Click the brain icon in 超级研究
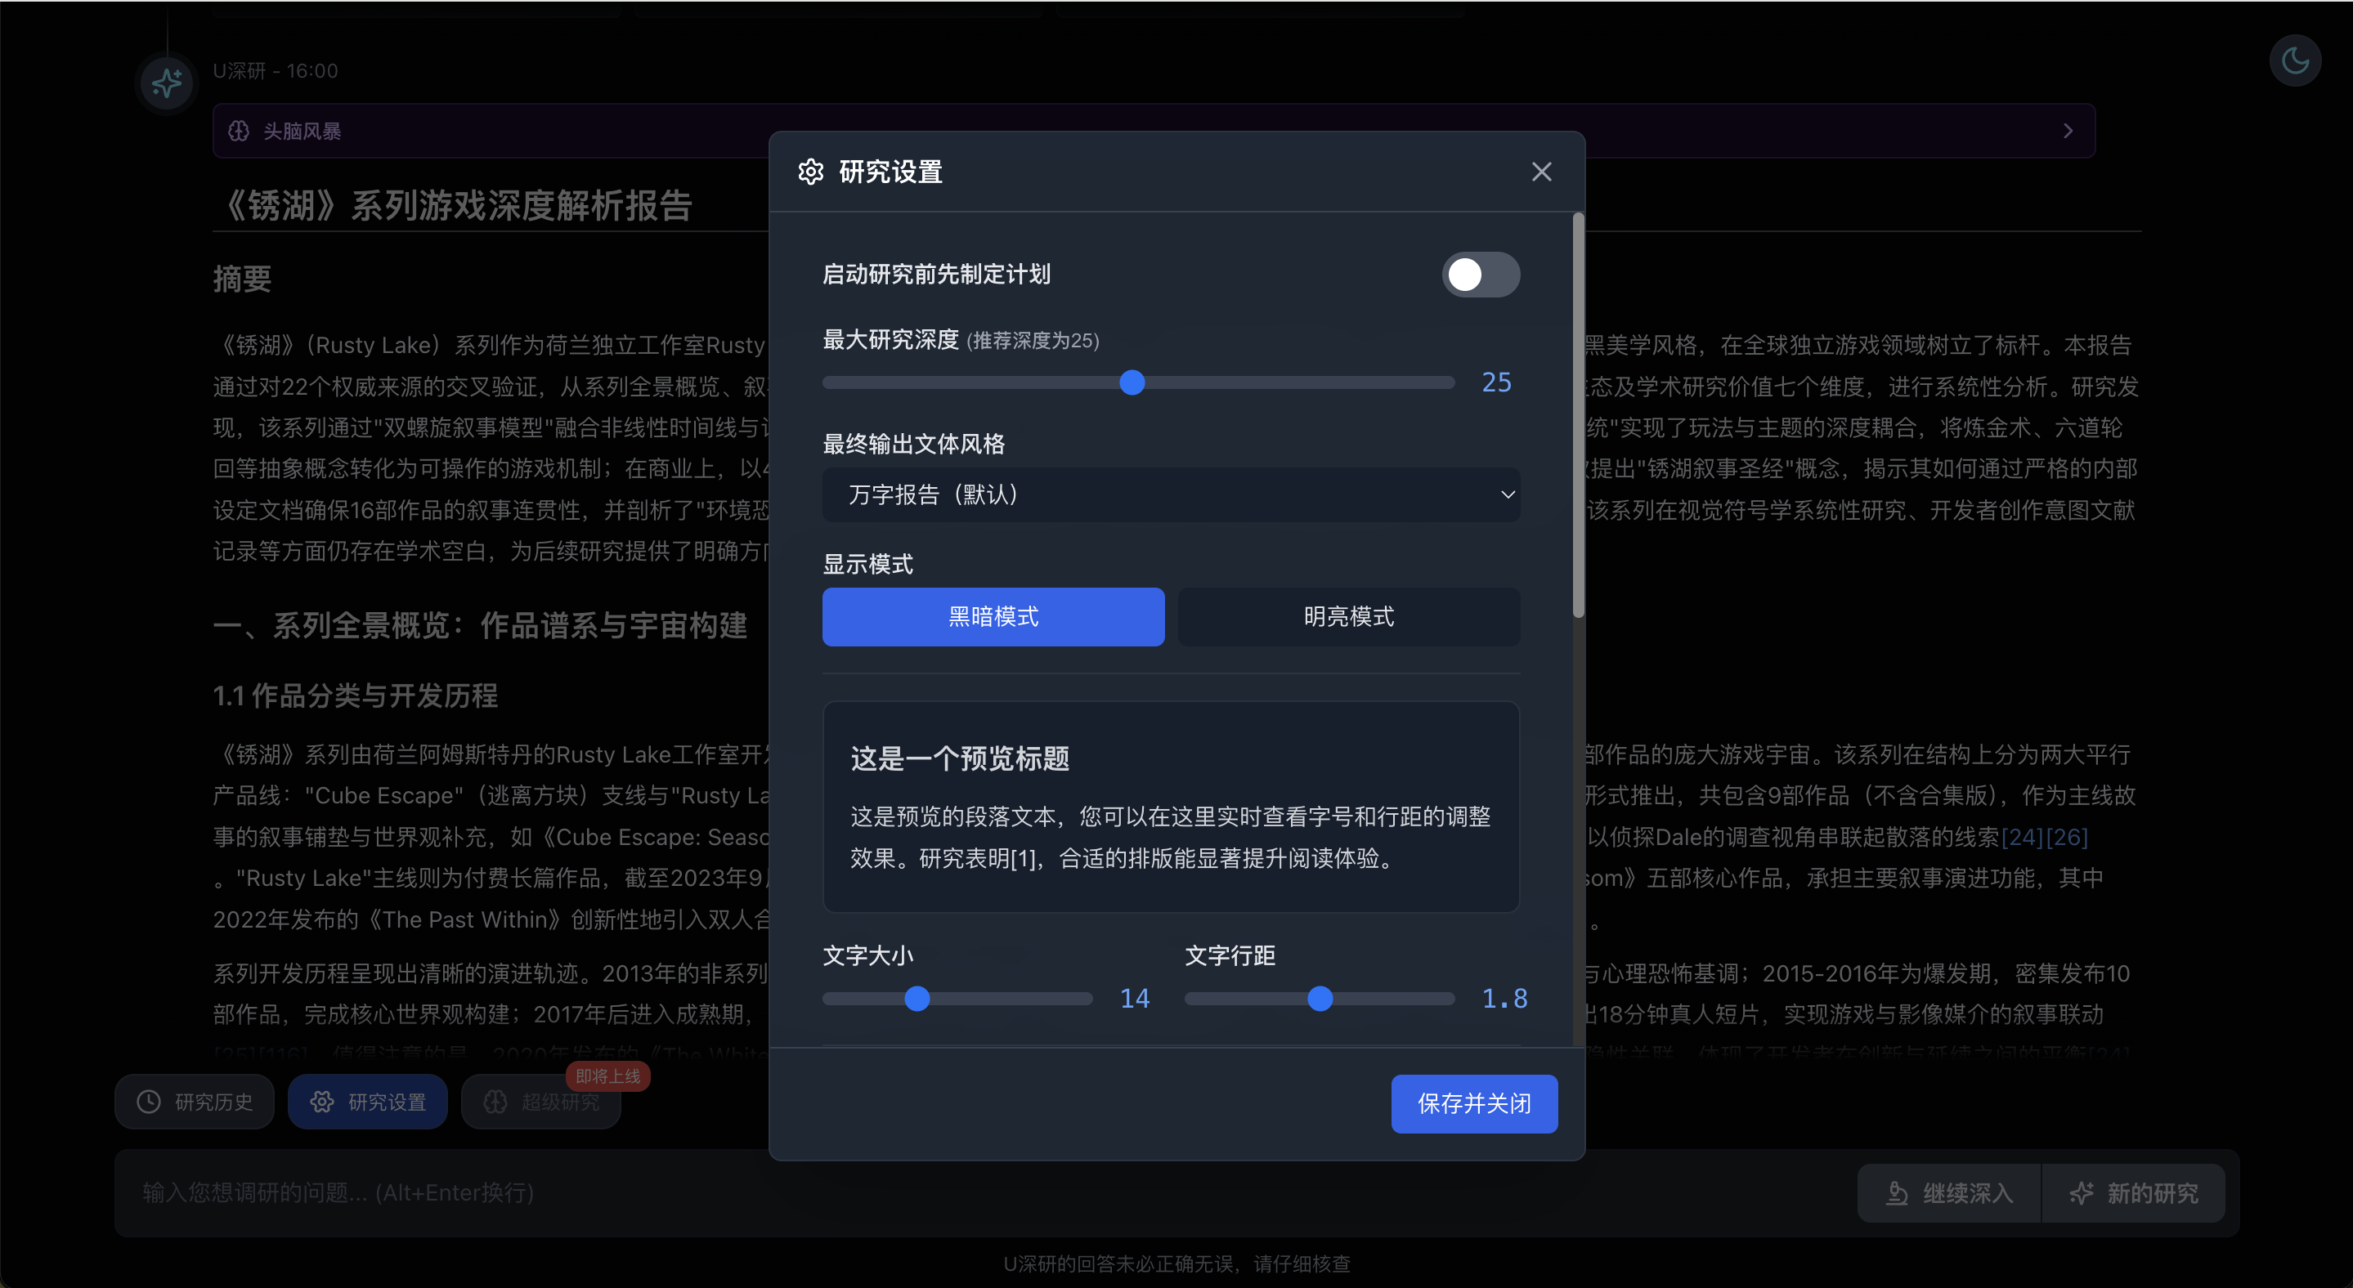2353x1288 pixels. pyautogui.click(x=495, y=1102)
